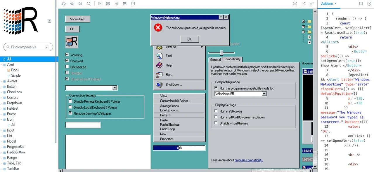
Task: Open the canvas in a new tab
Action: pos(303,4)
